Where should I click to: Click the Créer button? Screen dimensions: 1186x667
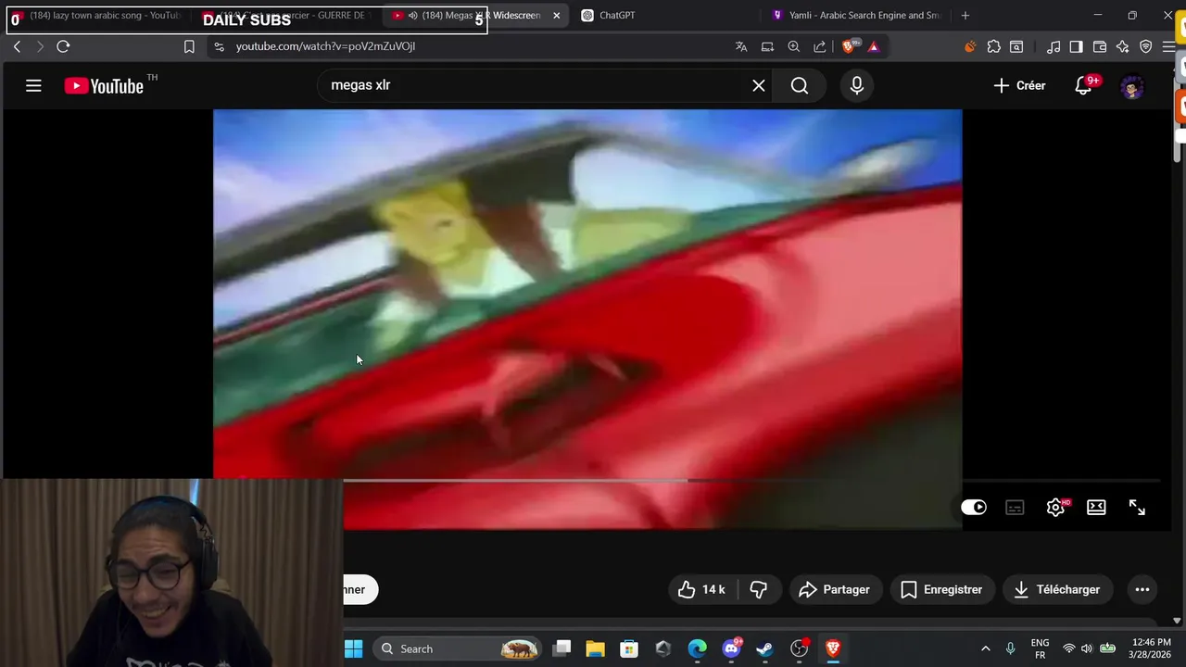point(1019,85)
